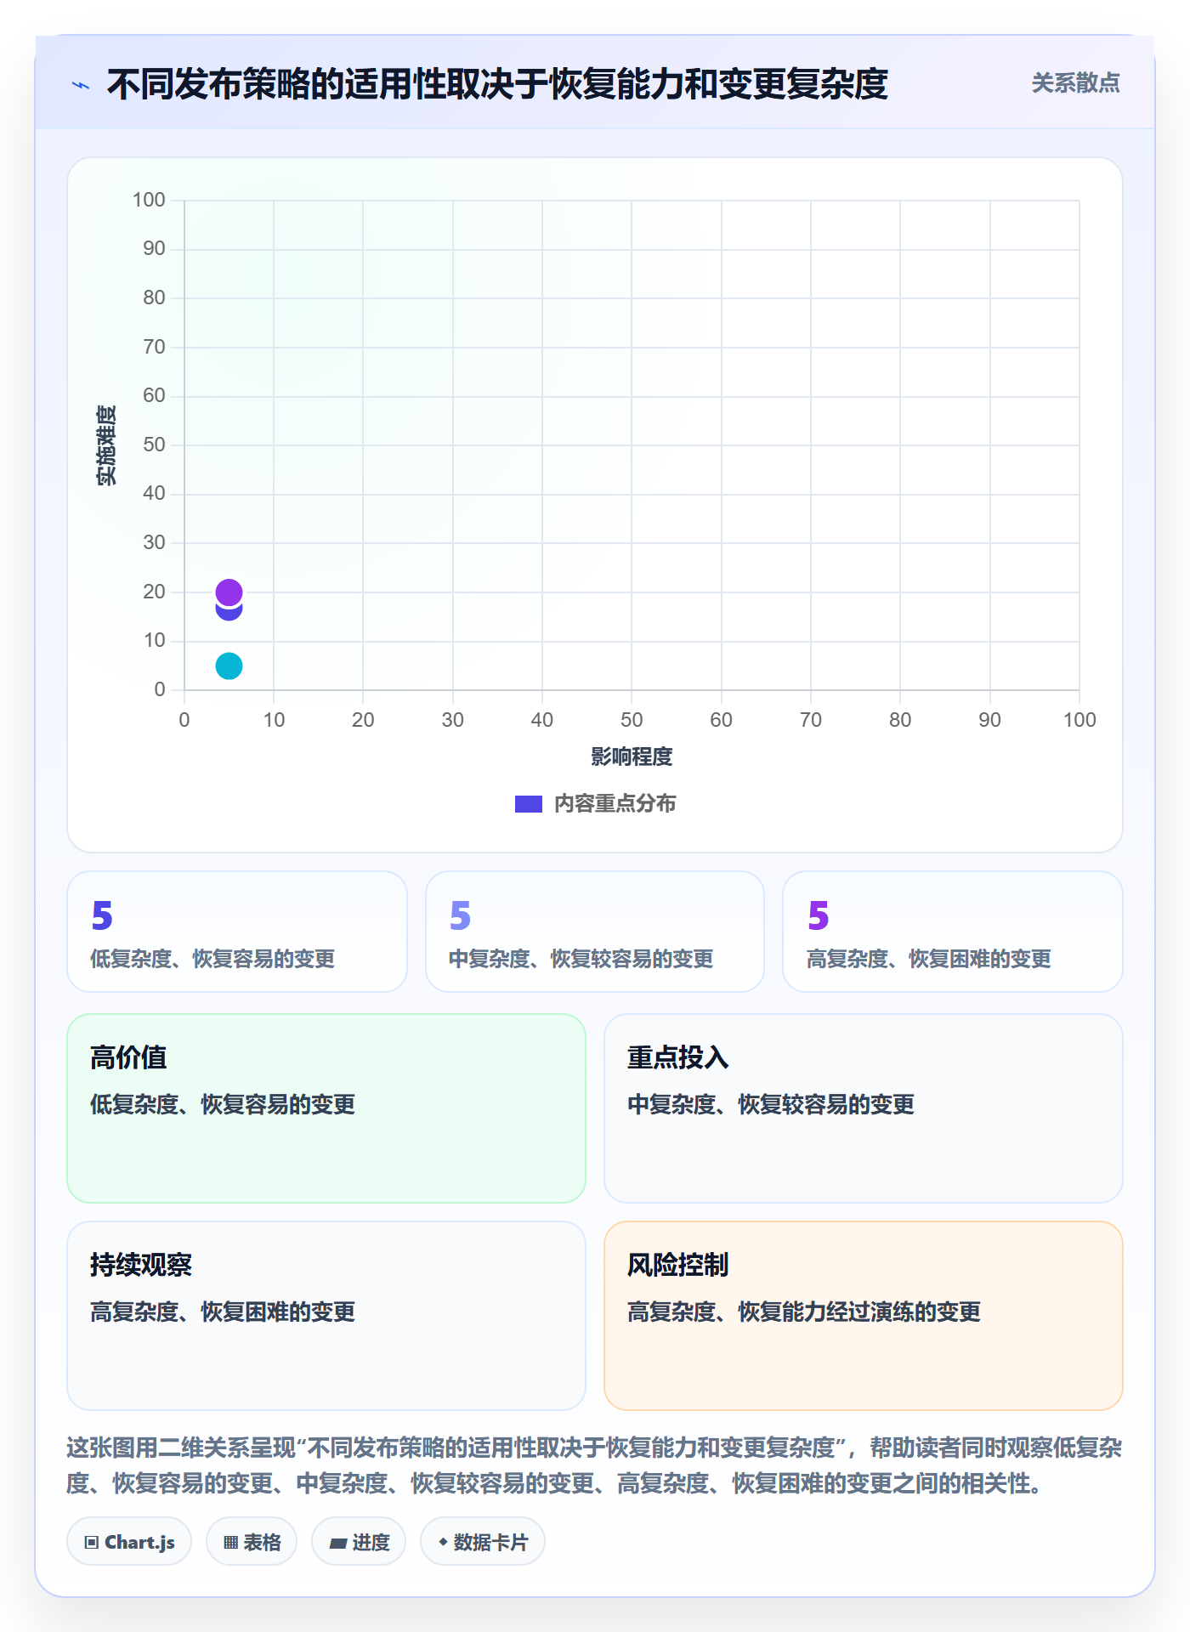Click the title 不同发布策略的适用性取决于恢复能力和变更复杂度

(x=497, y=84)
